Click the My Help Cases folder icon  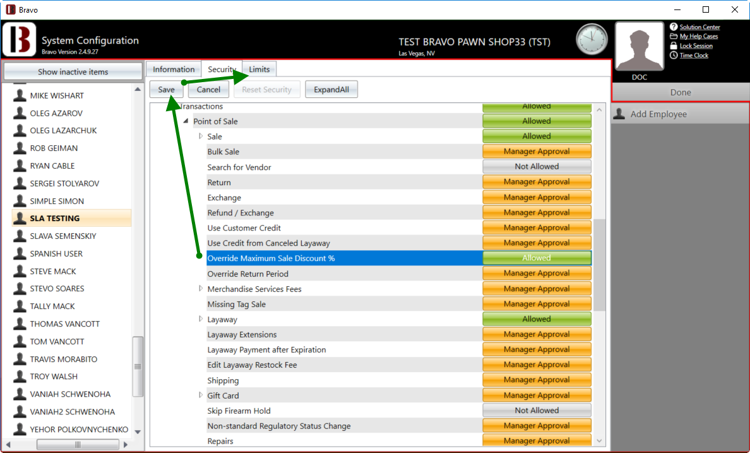(x=674, y=37)
